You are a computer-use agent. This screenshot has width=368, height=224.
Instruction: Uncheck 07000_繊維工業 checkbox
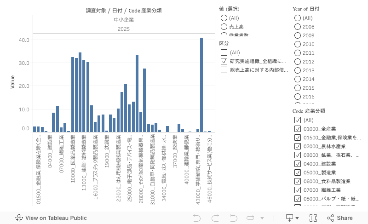(x=297, y=190)
